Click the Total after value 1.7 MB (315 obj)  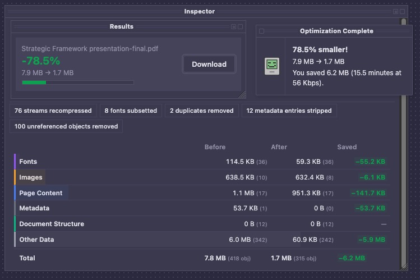click(294, 258)
